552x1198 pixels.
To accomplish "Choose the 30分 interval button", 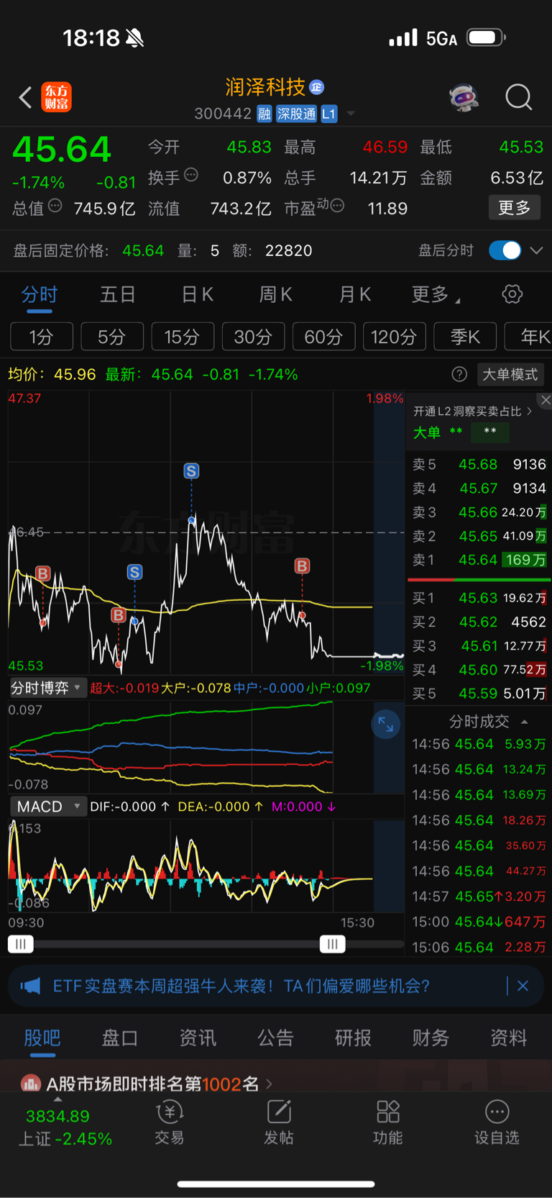I will pos(253,337).
